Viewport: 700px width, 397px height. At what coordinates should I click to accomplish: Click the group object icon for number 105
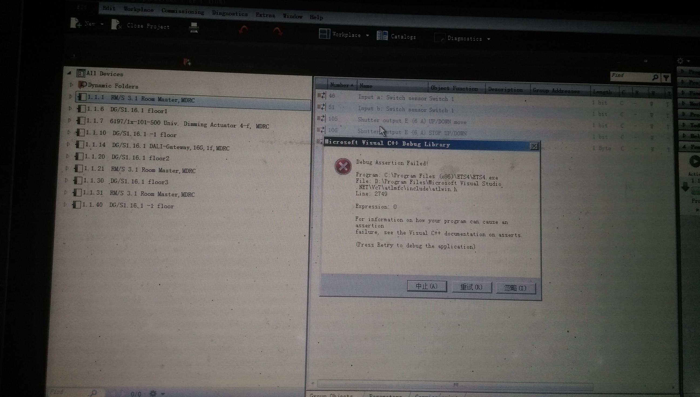click(x=321, y=118)
